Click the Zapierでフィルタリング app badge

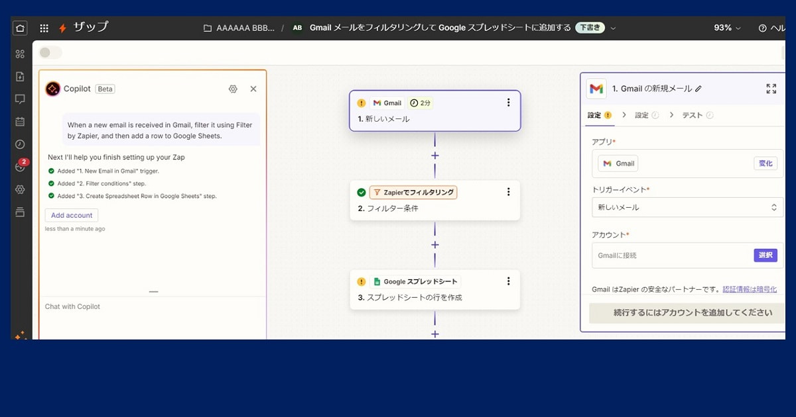tap(413, 193)
